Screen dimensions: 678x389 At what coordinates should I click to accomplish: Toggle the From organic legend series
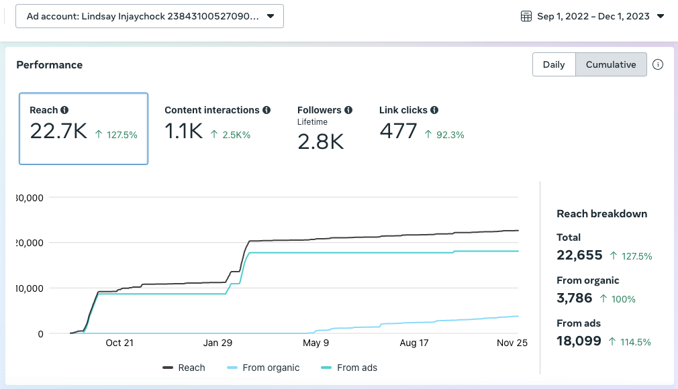coord(264,368)
